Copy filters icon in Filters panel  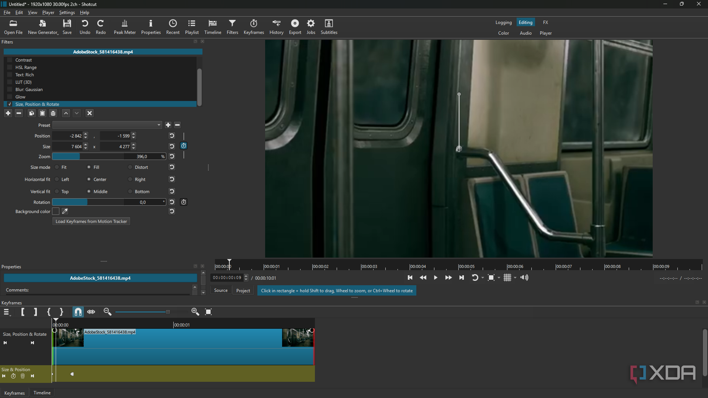point(31,113)
